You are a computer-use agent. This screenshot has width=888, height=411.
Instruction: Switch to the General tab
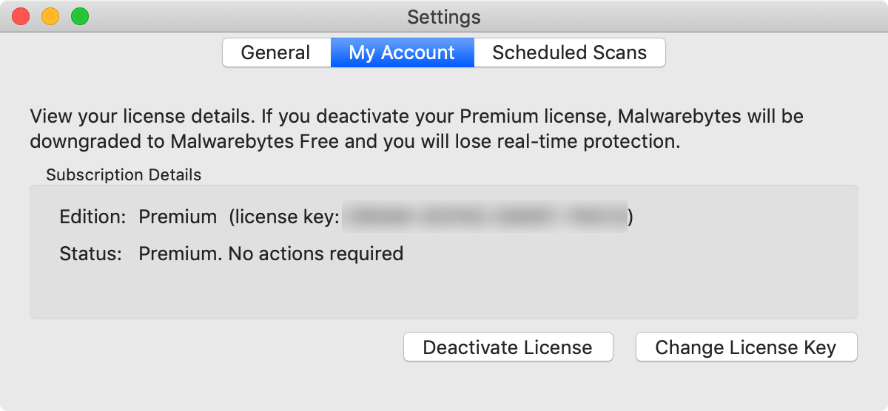[276, 52]
